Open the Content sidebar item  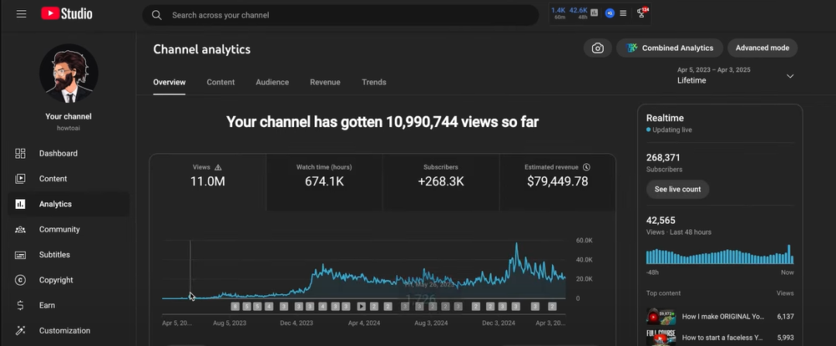tap(53, 179)
